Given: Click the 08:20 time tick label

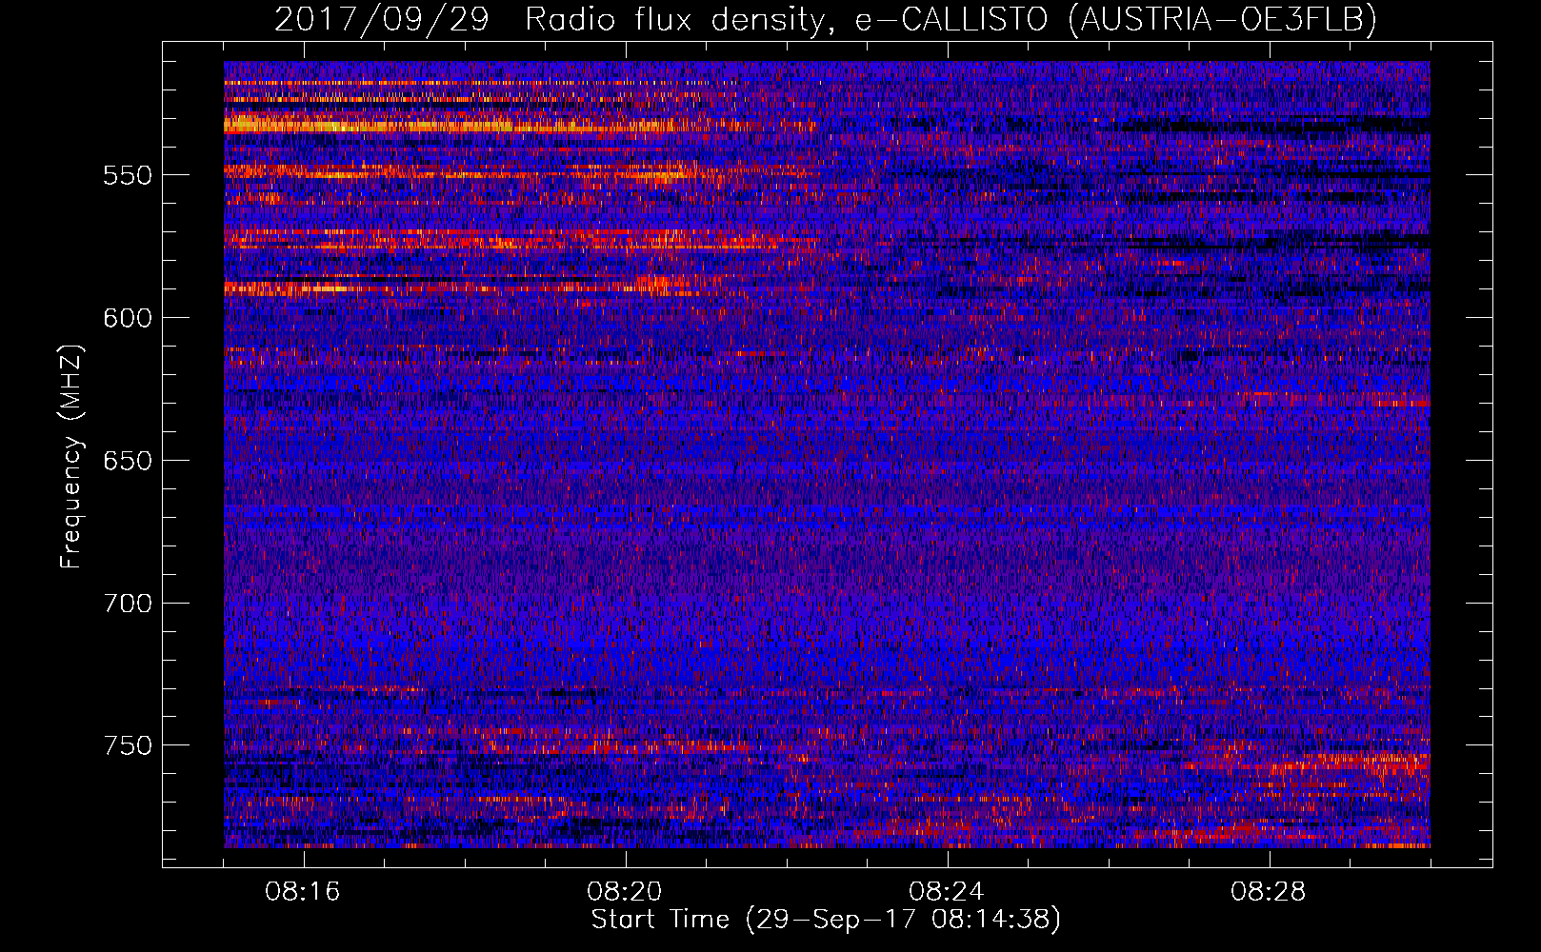Looking at the screenshot, I should pyautogui.click(x=625, y=892).
